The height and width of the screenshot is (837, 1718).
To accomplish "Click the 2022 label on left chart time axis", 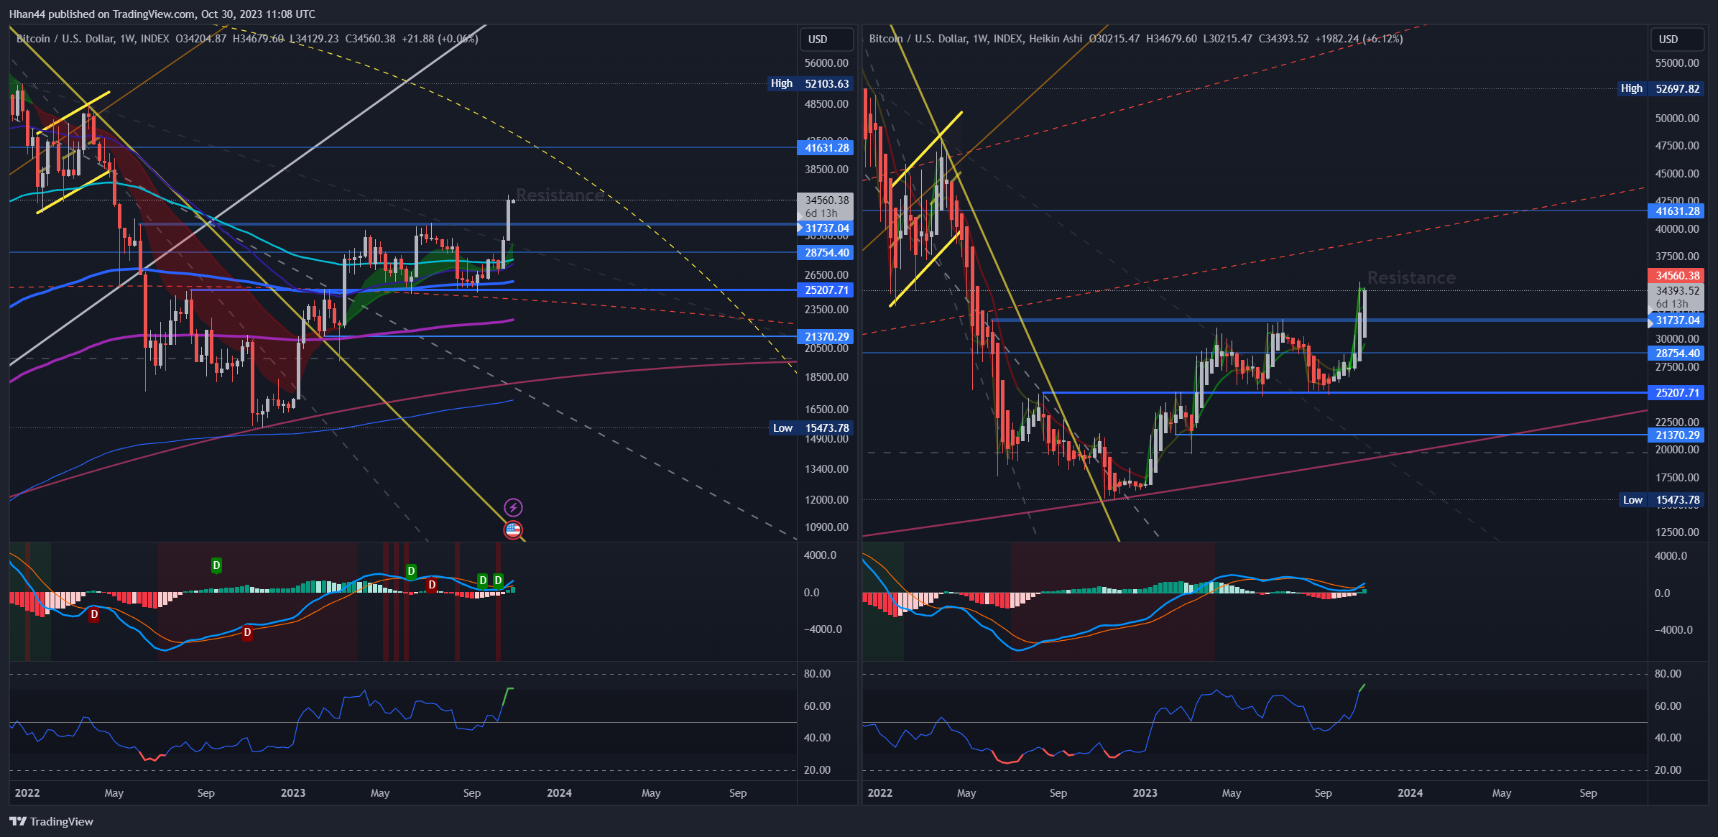I will point(27,793).
